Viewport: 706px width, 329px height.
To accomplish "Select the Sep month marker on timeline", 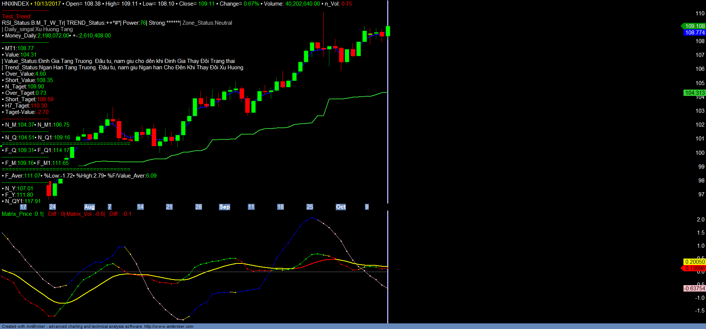I will [x=224, y=207].
